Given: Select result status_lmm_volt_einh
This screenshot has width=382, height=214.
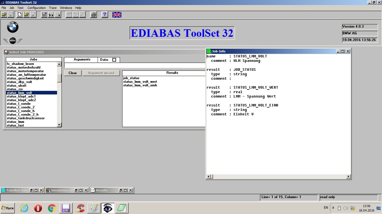Looking at the screenshot, I should coord(140,85).
